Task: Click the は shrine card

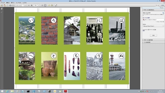Action: pyautogui.click(x=72, y=30)
